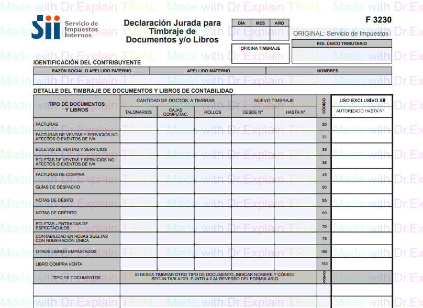Select Talonarios cell for Boletas de Ventas y Servicios

[139, 149]
